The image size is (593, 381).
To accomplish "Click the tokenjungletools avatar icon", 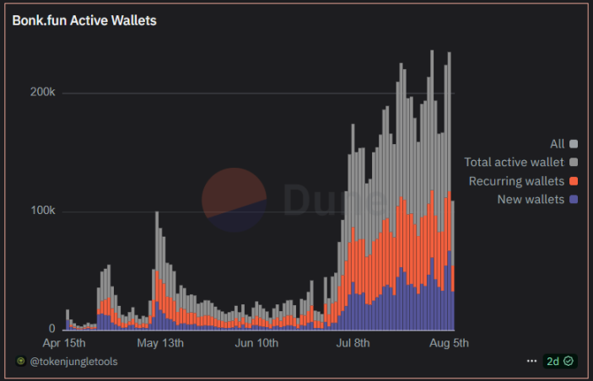I will click(21, 362).
